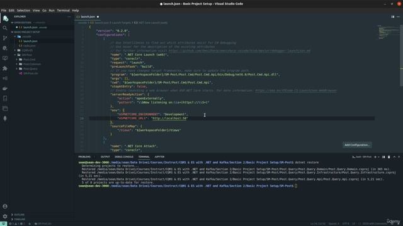Switch to the Debug Console tab
This screenshot has width=403, height=226.
tap(124, 157)
